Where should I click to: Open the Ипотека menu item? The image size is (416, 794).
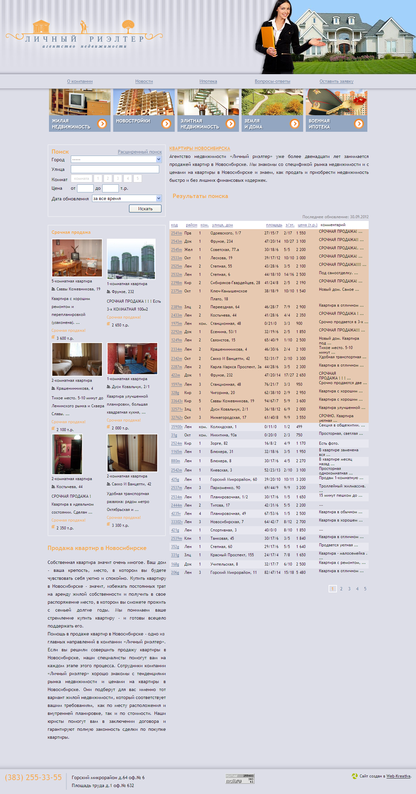[x=208, y=81]
